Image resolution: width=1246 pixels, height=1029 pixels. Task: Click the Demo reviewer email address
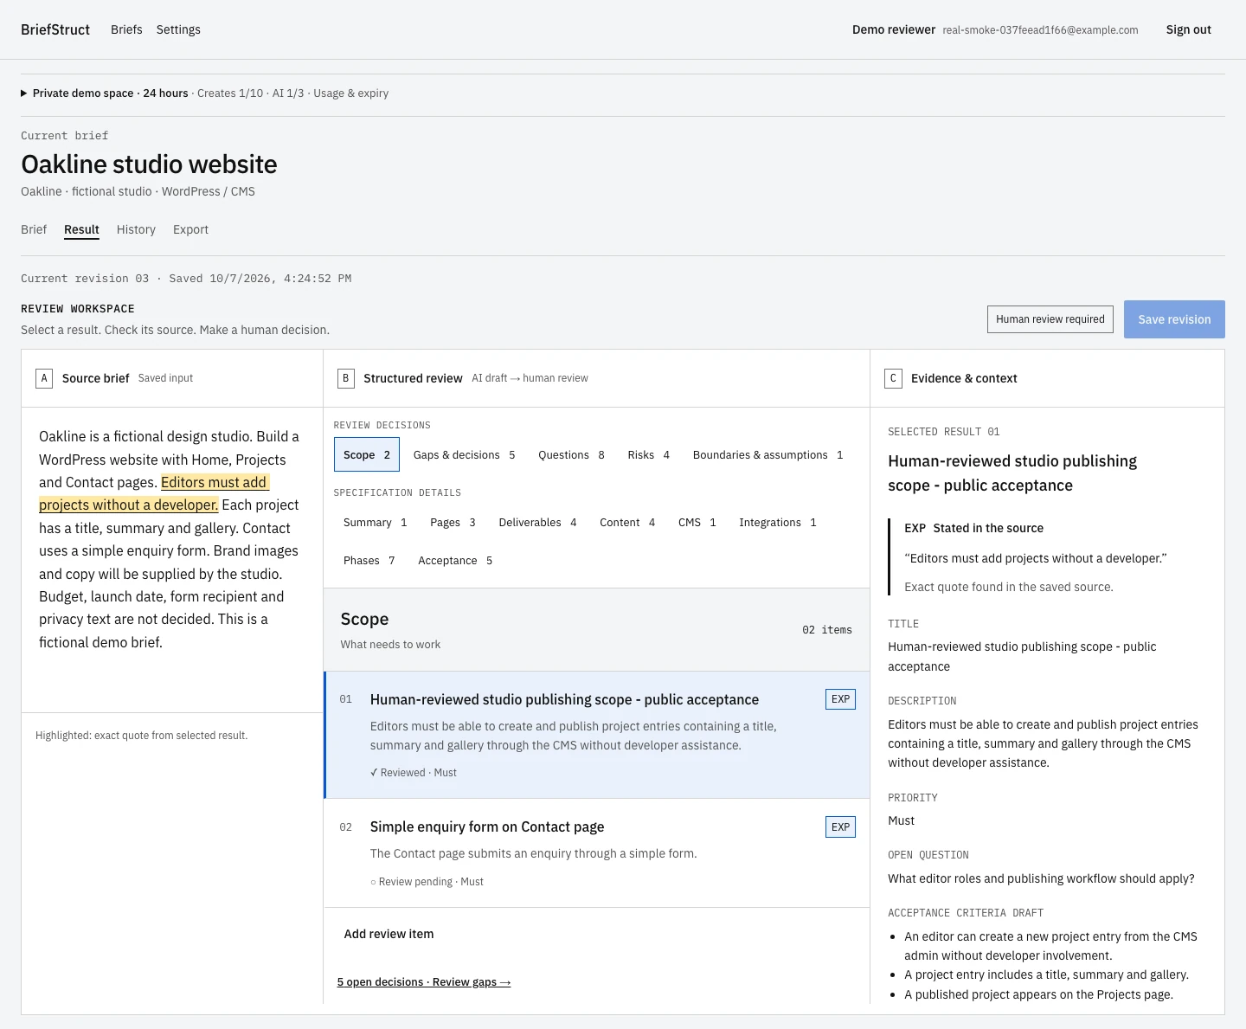pos(1040,30)
